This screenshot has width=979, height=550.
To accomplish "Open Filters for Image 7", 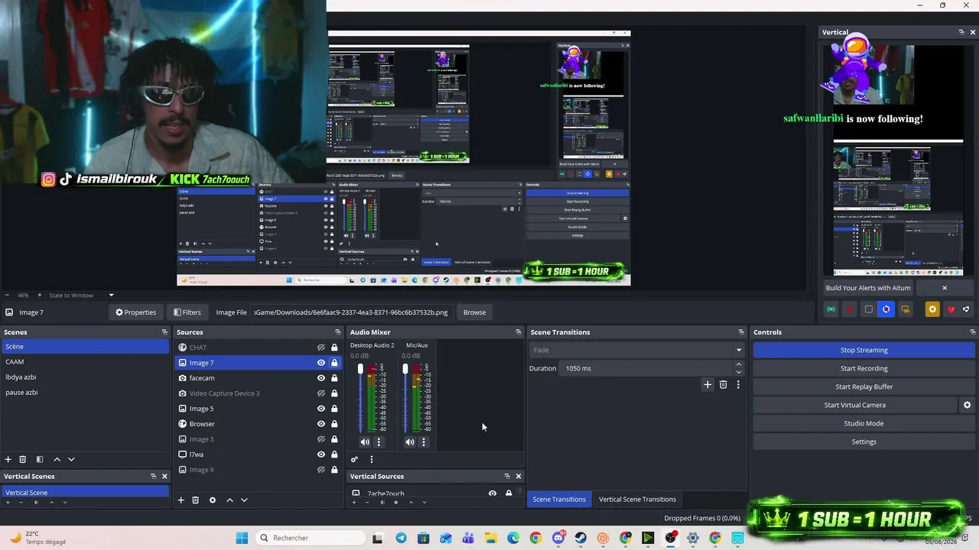I will [x=187, y=312].
